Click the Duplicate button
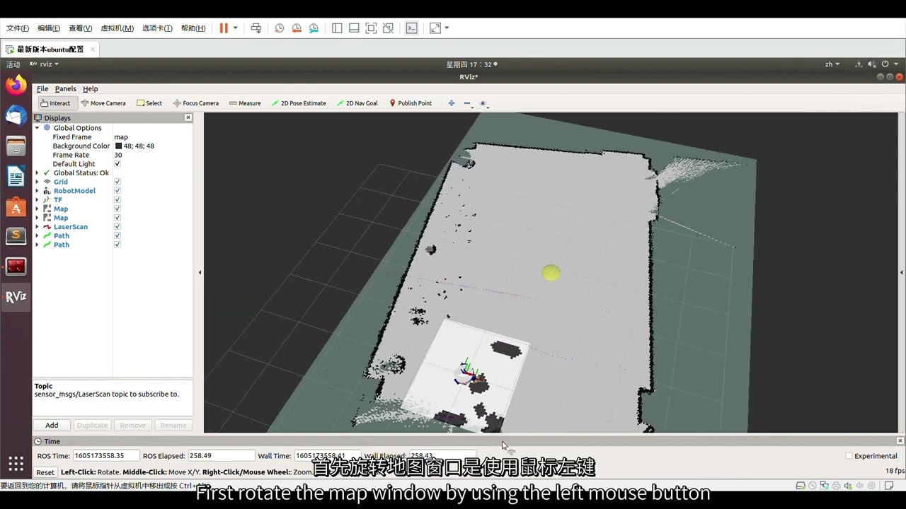The height and width of the screenshot is (509, 906). point(92,426)
